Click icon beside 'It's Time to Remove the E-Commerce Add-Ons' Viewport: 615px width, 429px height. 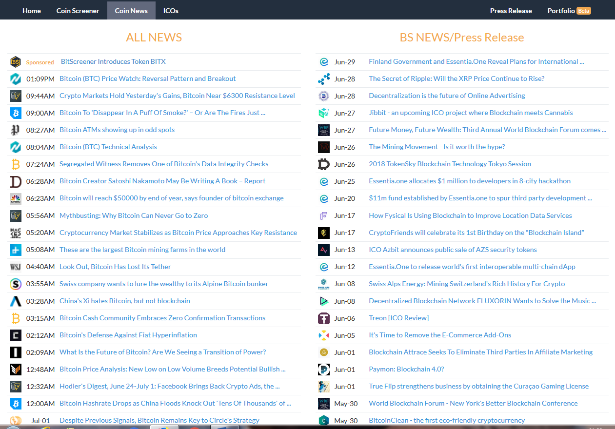pos(324,335)
